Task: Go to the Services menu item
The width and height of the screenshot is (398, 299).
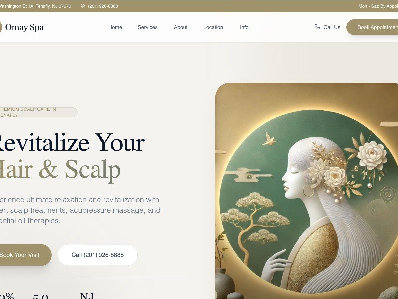Action: click(147, 27)
